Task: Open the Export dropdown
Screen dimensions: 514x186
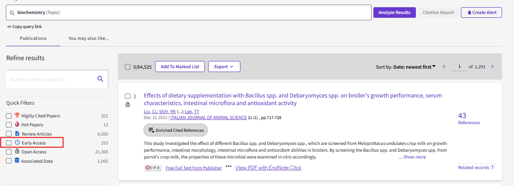Action: pyautogui.click(x=224, y=67)
